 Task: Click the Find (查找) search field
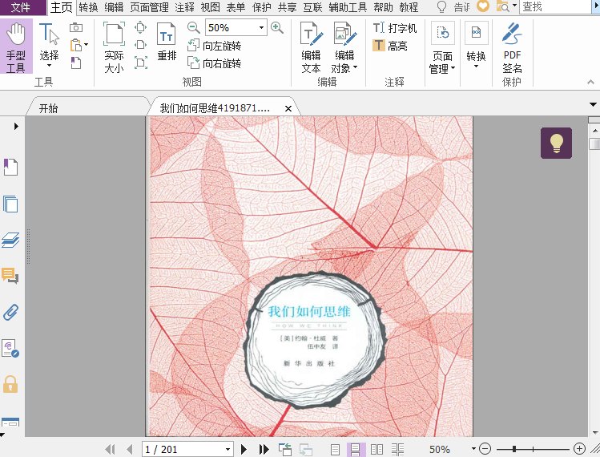(x=556, y=7)
